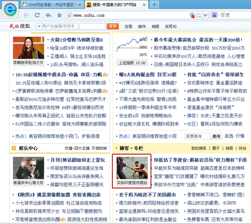Image resolution: width=251 pixels, height=224 pixels.
Task: Click the orange 登录 button
Action: (x=113, y=26)
